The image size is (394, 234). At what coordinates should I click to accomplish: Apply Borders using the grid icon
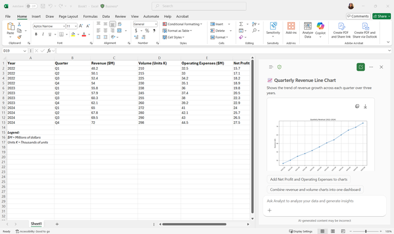pyautogui.click(x=62, y=34)
